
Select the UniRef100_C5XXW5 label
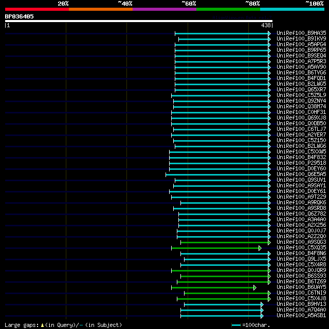click(x=301, y=152)
